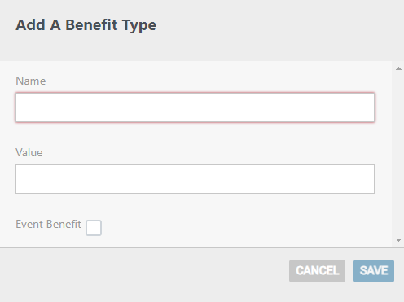Click the Name field label

31,81
